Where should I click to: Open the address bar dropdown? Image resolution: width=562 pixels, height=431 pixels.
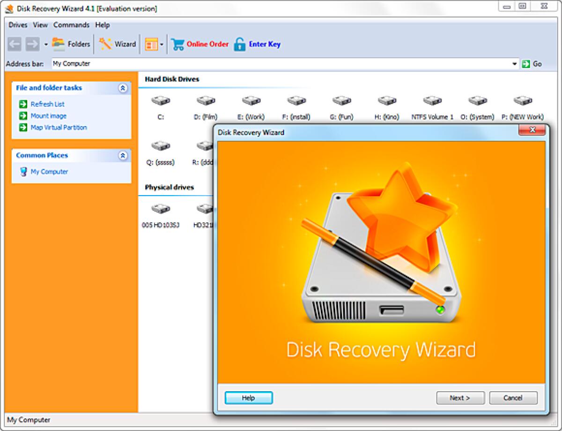pos(514,63)
